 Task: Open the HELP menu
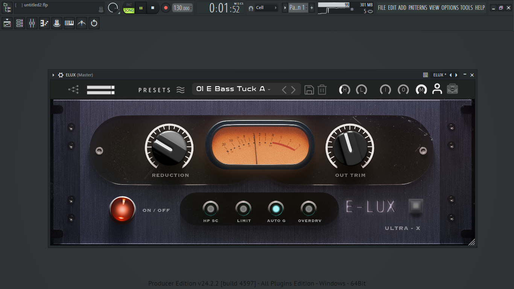pyautogui.click(x=480, y=8)
